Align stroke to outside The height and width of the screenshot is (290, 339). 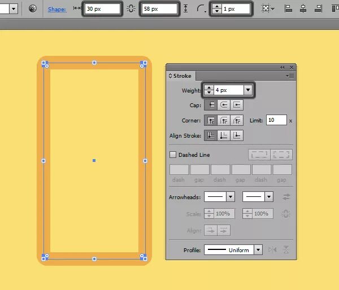pos(237,135)
